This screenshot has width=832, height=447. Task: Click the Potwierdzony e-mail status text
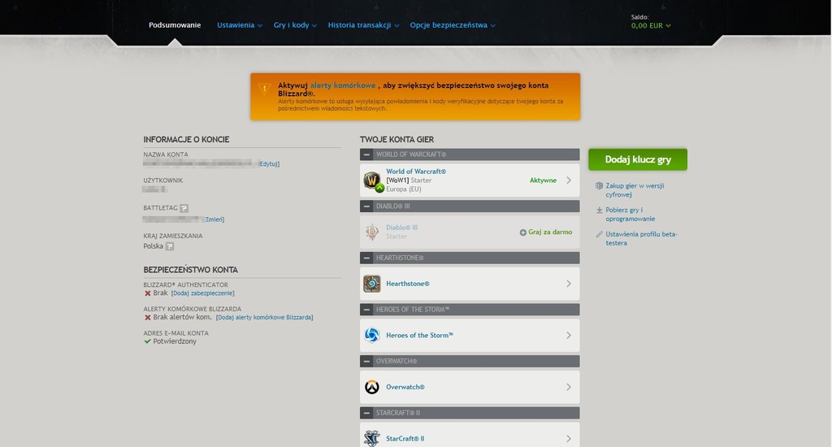click(x=175, y=341)
